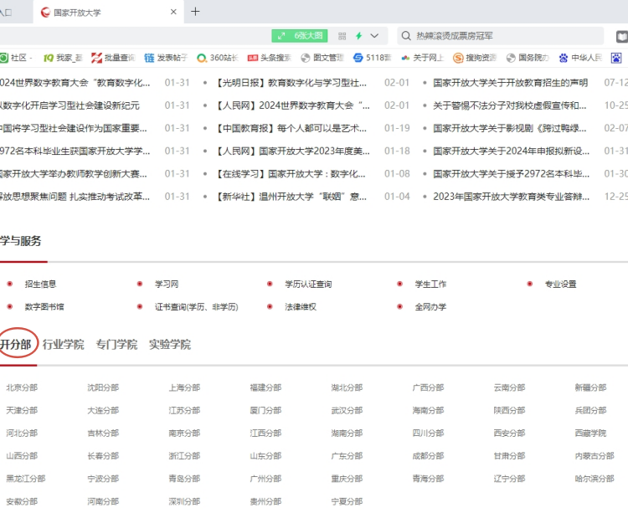This screenshot has width=628, height=518.
Task: Open 法律维权 service link
Action: point(301,307)
